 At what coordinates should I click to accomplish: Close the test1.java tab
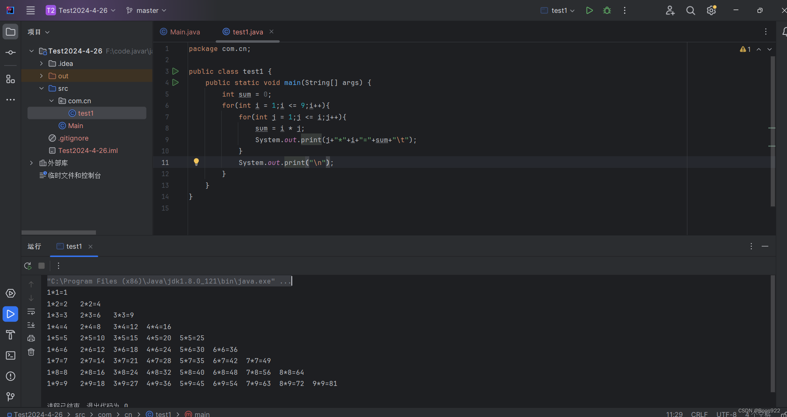(271, 32)
